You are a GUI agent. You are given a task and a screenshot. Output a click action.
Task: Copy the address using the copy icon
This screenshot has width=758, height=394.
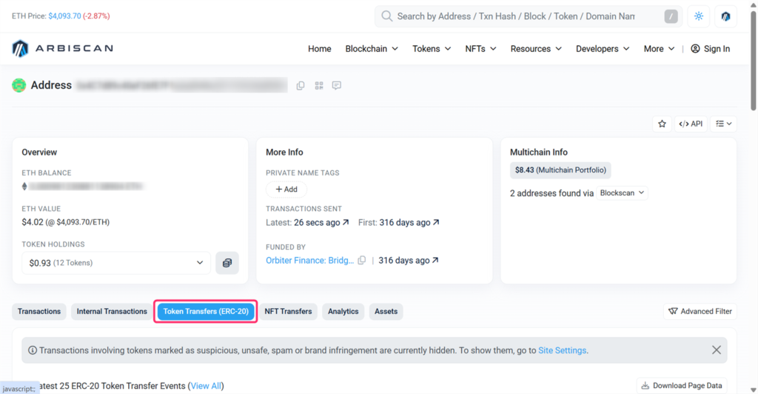[x=301, y=86]
